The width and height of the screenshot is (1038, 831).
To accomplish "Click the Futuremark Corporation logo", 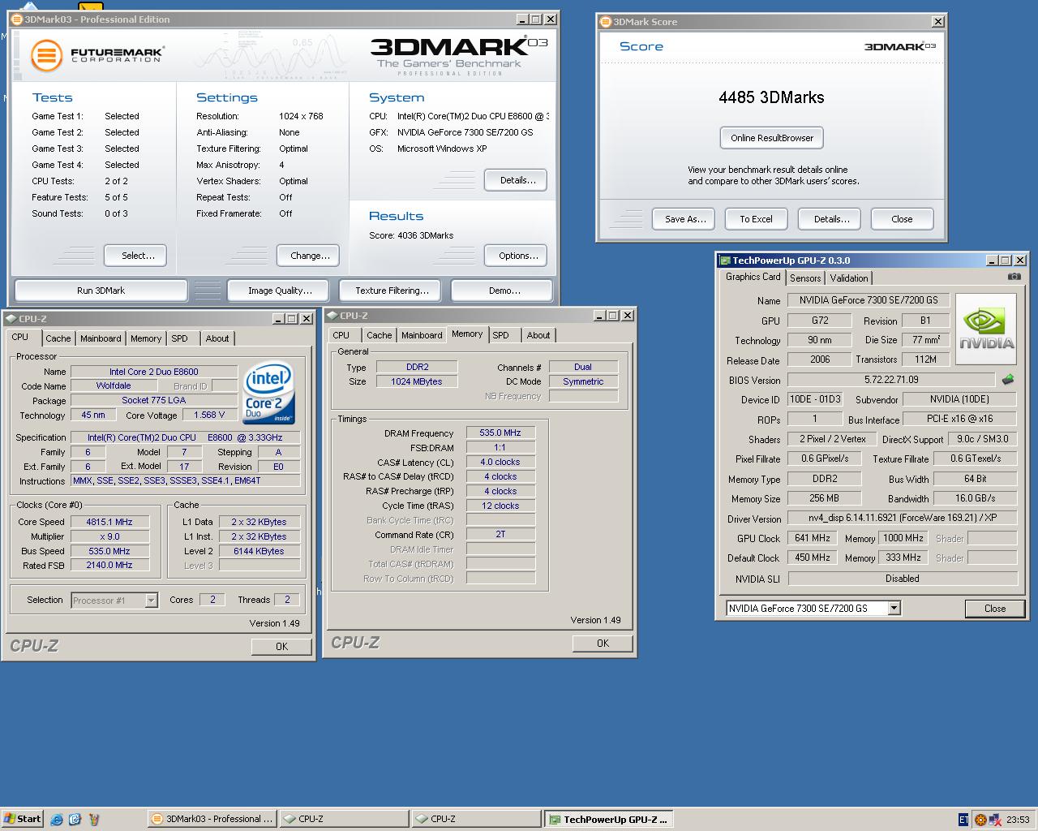I will (x=97, y=55).
